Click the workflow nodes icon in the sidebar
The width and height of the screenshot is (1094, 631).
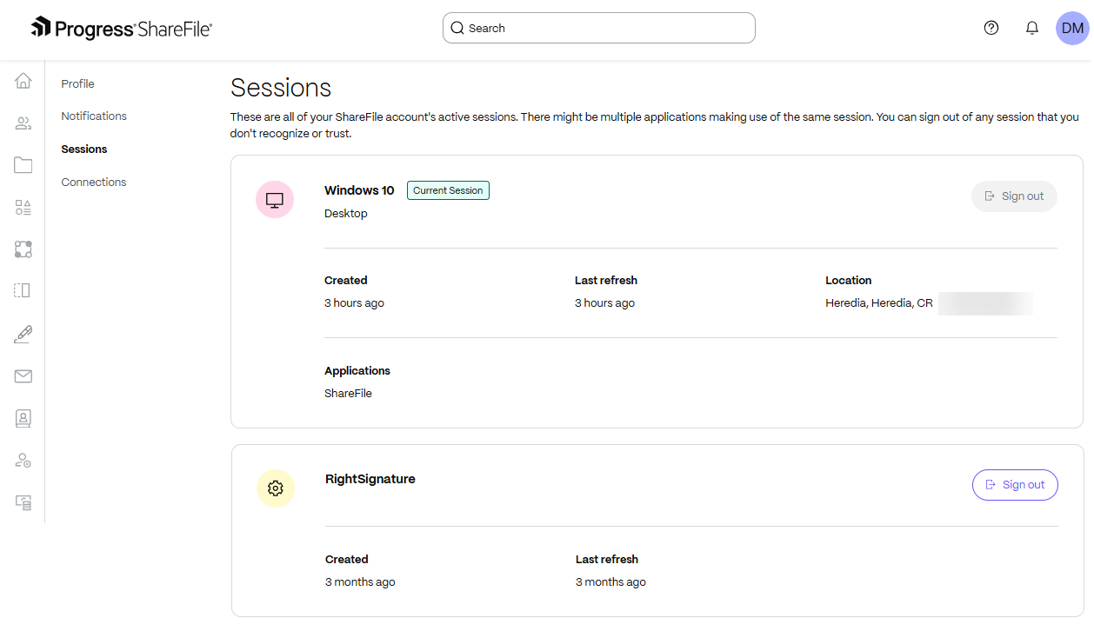coord(23,249)
